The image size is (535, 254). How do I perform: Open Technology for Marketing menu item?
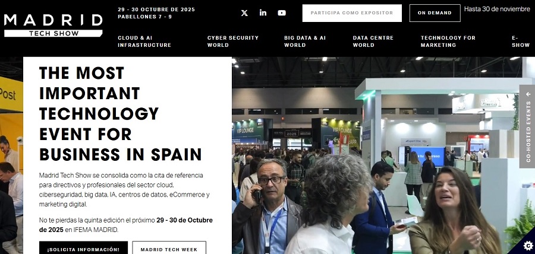[448, 42]
